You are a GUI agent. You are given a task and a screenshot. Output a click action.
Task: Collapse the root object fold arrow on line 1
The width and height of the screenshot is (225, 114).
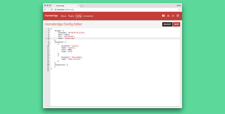(50, 29)
